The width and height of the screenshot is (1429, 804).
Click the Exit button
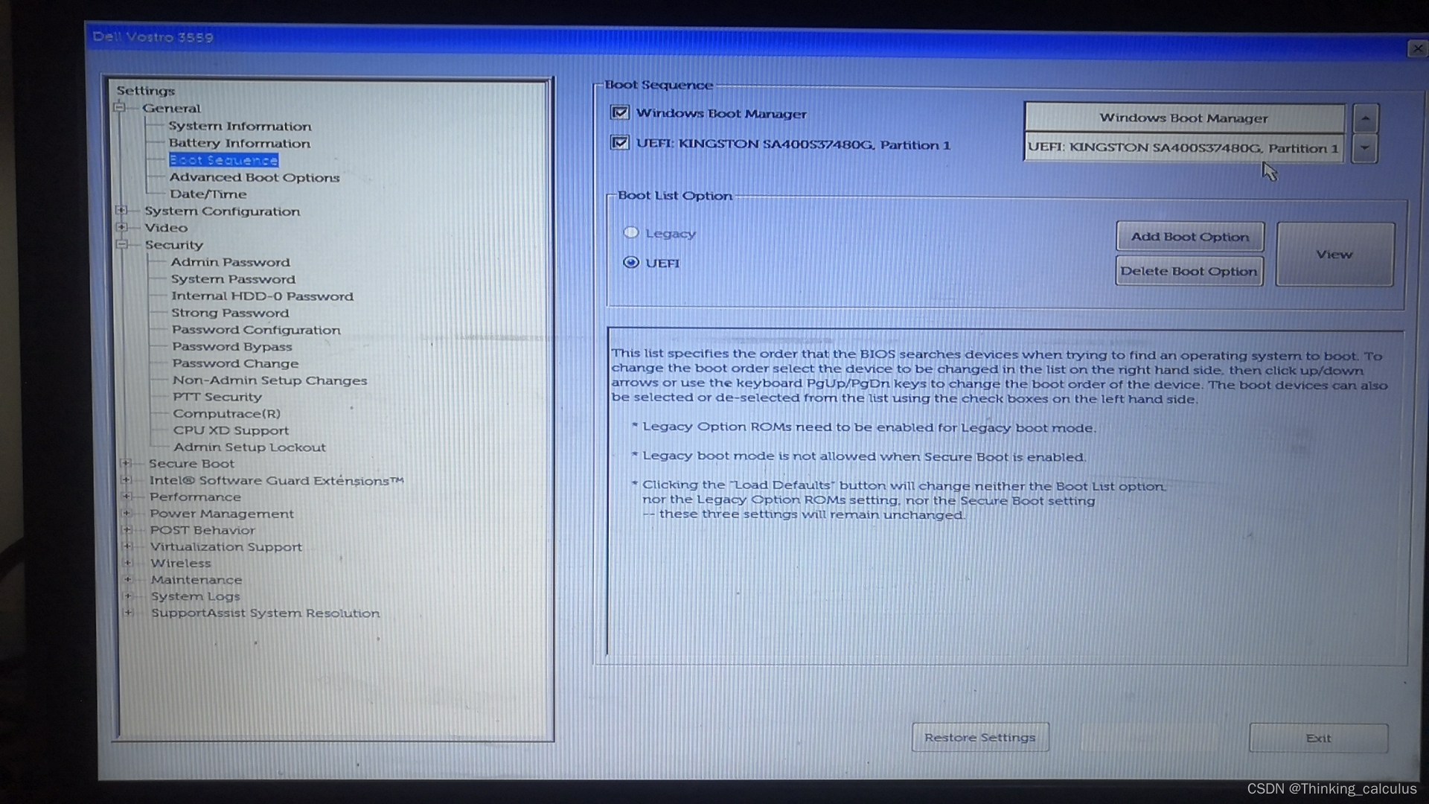1317,738
